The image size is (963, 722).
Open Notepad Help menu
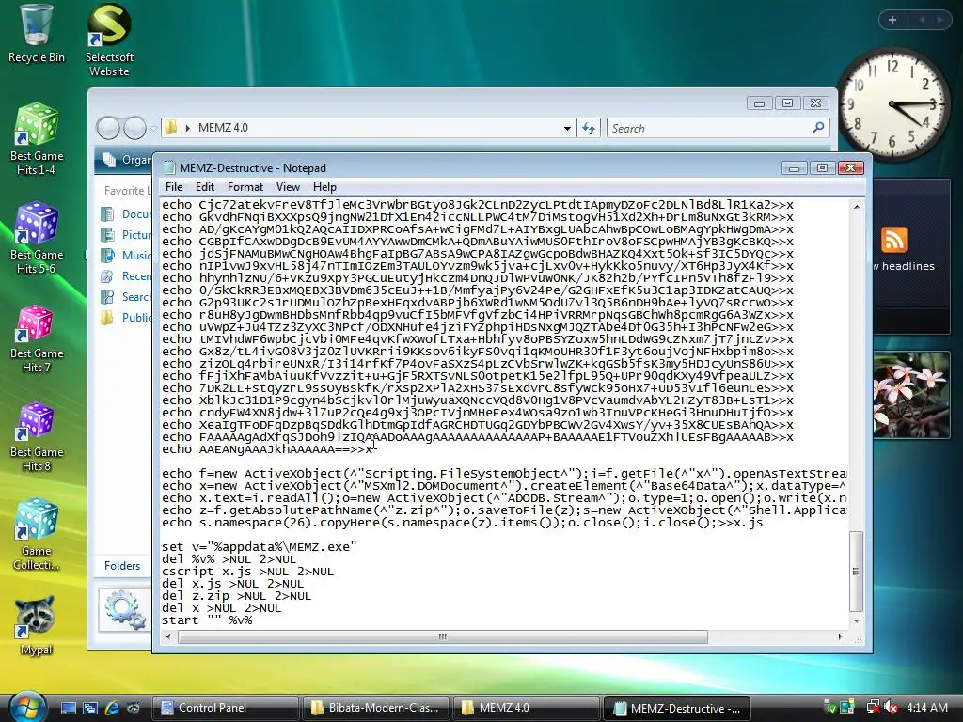[x=324, y=187]
